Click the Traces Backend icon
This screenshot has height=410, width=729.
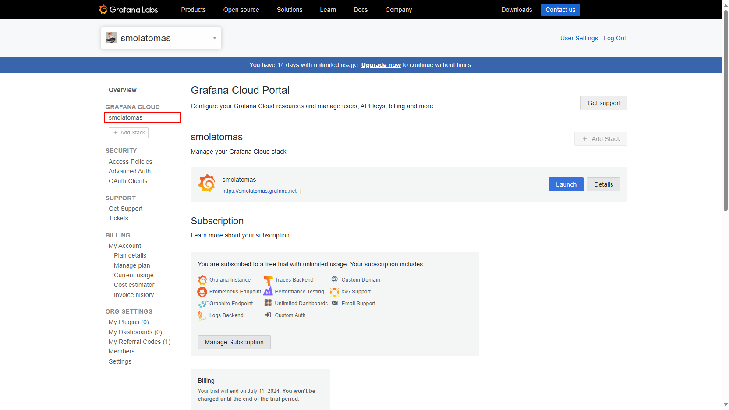pyautogui.click(x=268, y=280)
